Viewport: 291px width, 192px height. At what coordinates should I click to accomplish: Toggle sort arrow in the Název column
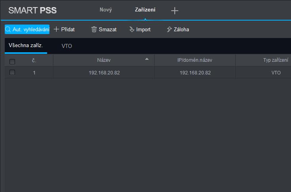pyautogui.click(x=147, y=59)
